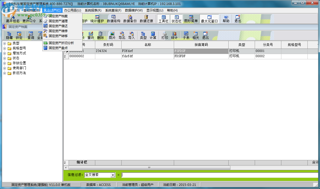Click the 条形码 column header
Image resolution: width=320 pixels, height=189 pixels.
pos(108,45)
